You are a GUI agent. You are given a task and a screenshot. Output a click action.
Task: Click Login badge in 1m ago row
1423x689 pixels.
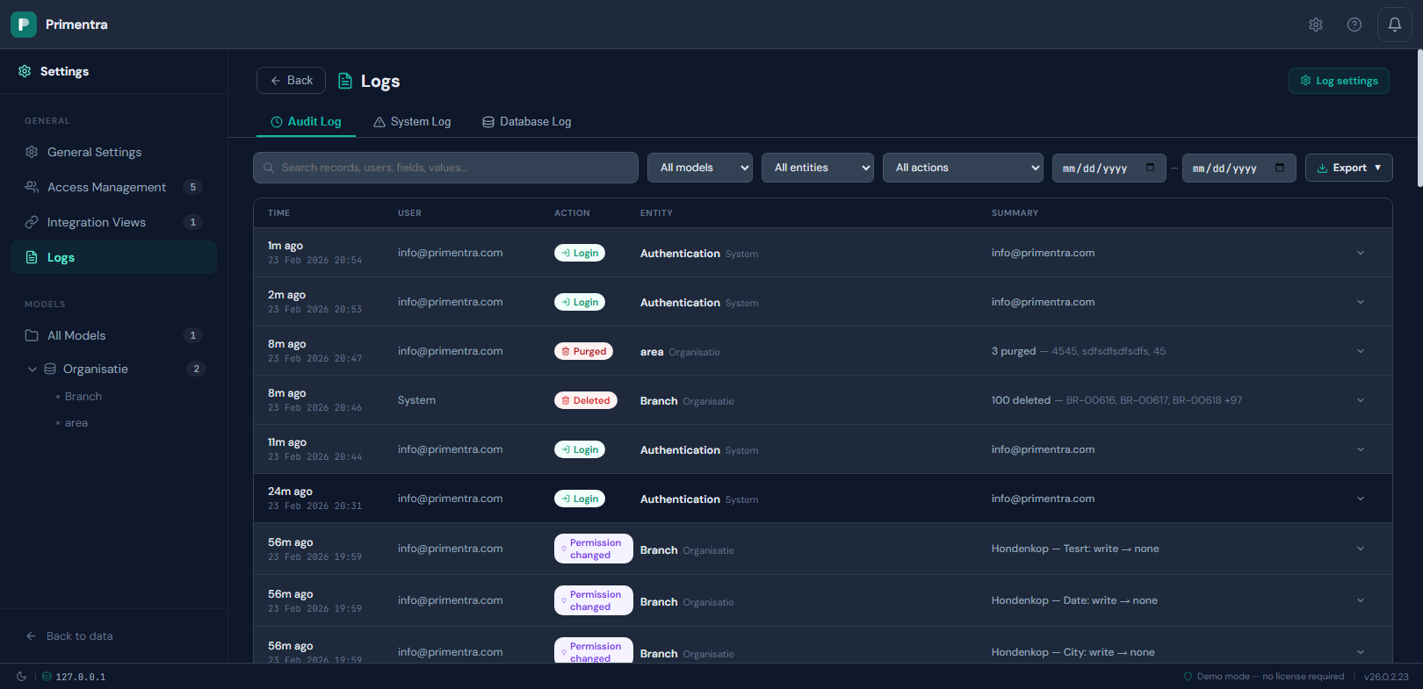tap(580, 253)
